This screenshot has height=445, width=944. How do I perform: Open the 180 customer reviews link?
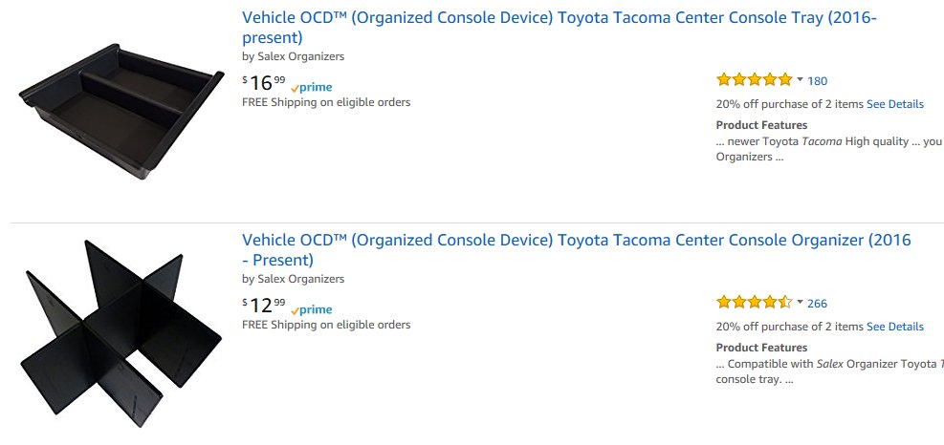818,81
